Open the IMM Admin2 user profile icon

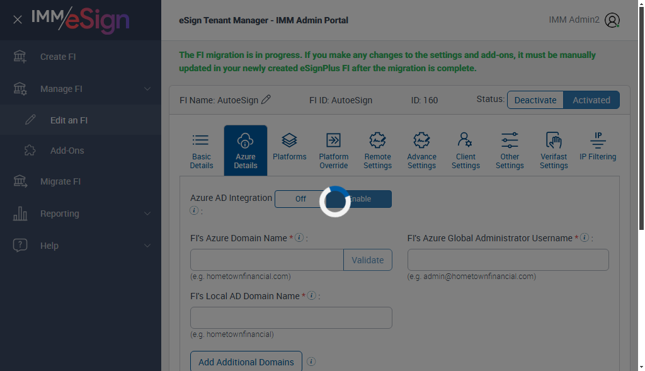(612, 20)
